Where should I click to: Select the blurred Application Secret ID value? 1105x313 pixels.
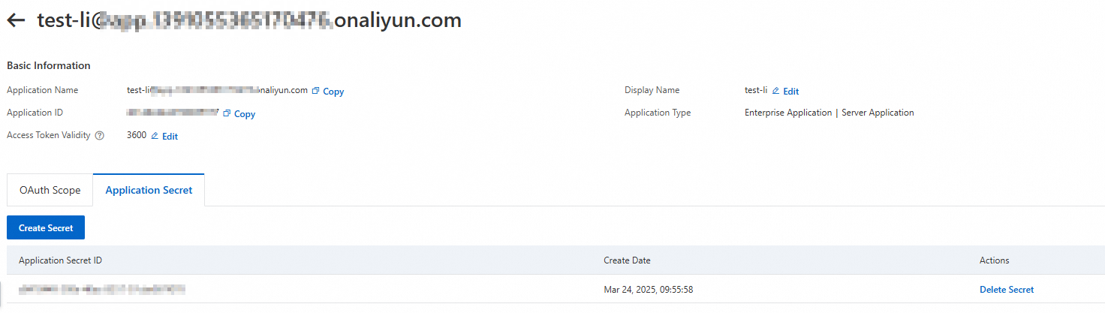click(101, 289)
